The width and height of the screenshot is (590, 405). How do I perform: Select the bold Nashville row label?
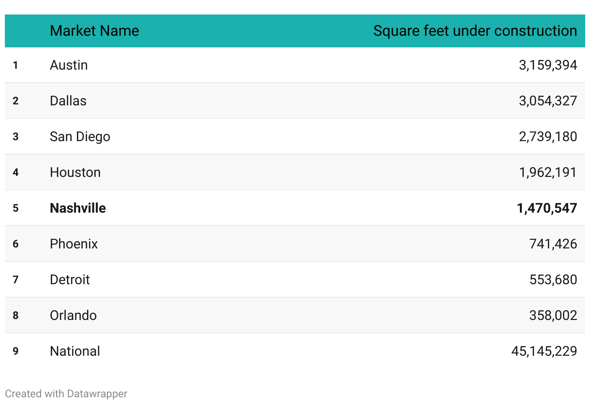[78, 208]
